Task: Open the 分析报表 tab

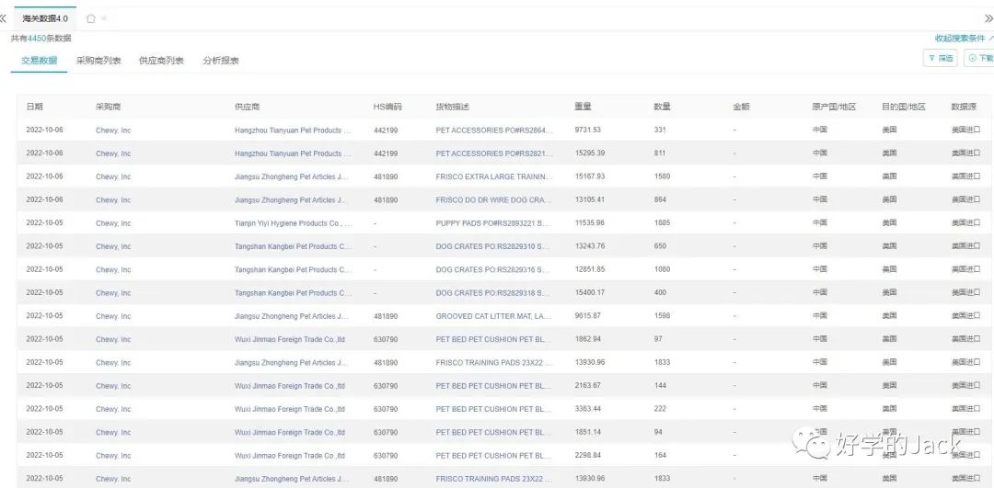Action: (221, 61)
